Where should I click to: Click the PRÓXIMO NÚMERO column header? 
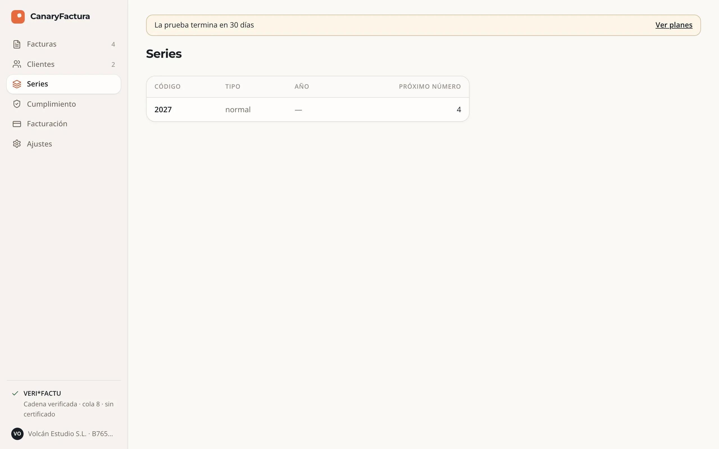[430, 86]
